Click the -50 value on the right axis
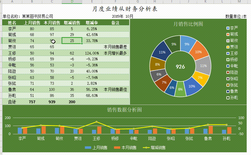251x155 pixels. (241, 134)
